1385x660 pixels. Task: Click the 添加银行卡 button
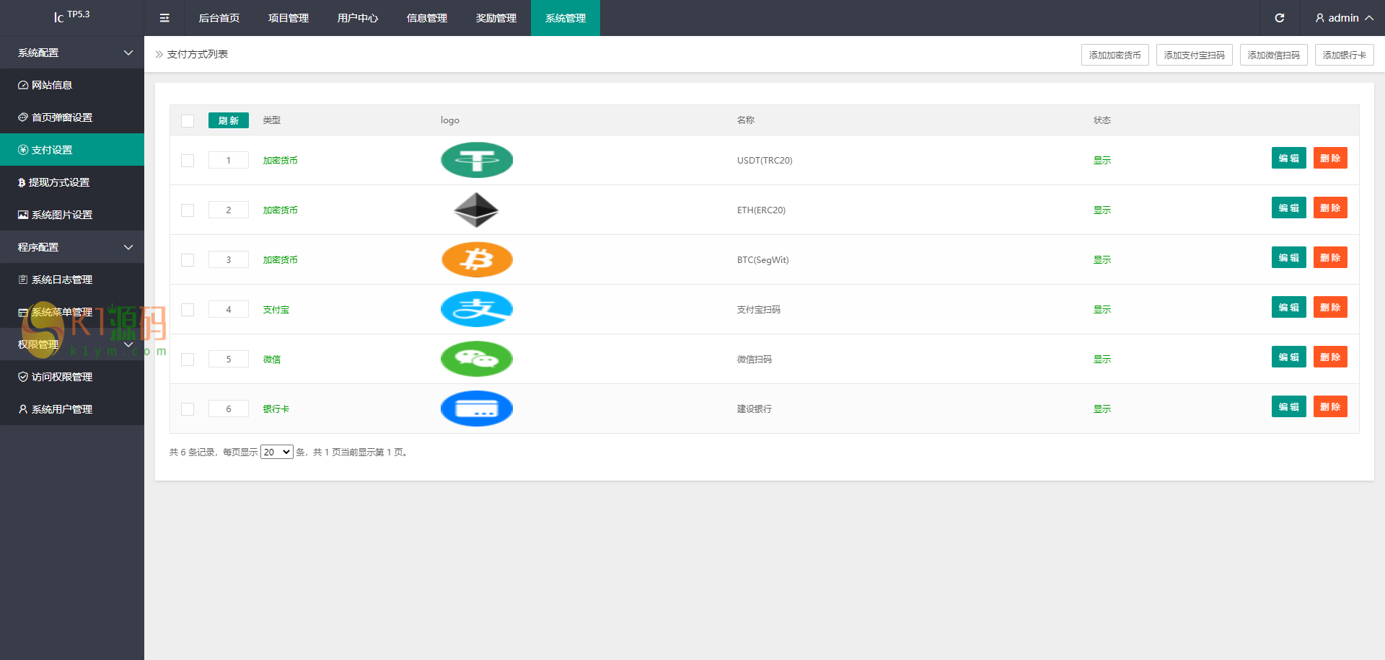point(1345,55)
